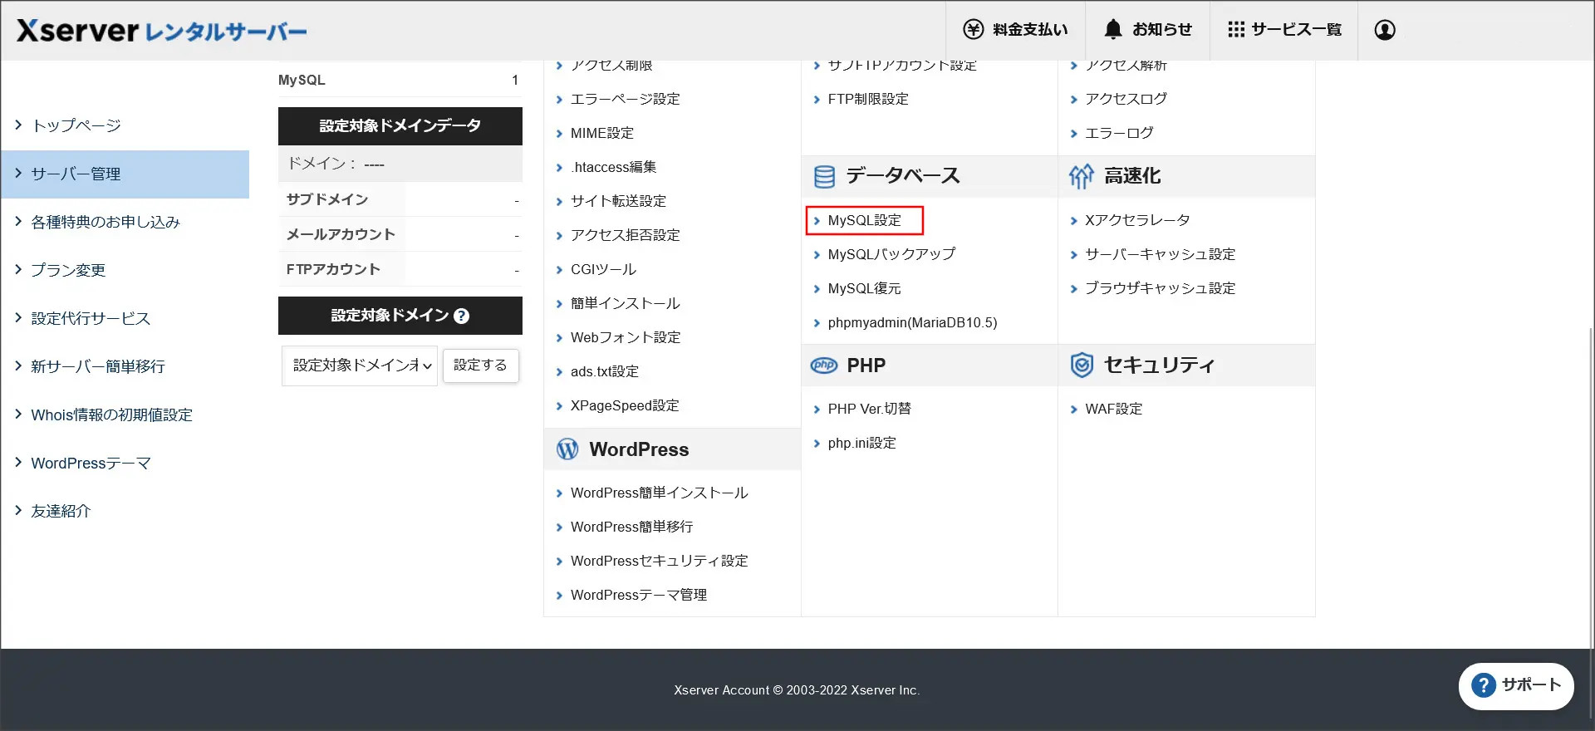Open the PHP Ver.切替 link
1595x731 pixels.
pyautogui.click(x=869, y=409)
